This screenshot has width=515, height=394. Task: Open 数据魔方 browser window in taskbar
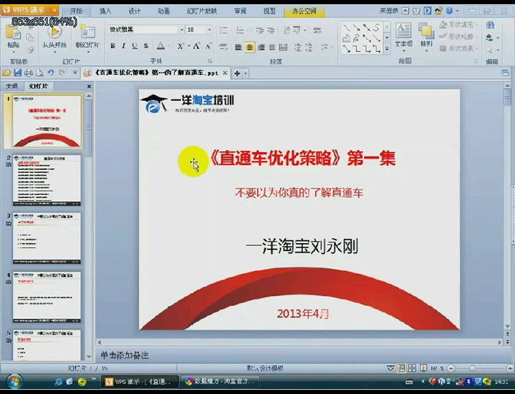[220, 382]
